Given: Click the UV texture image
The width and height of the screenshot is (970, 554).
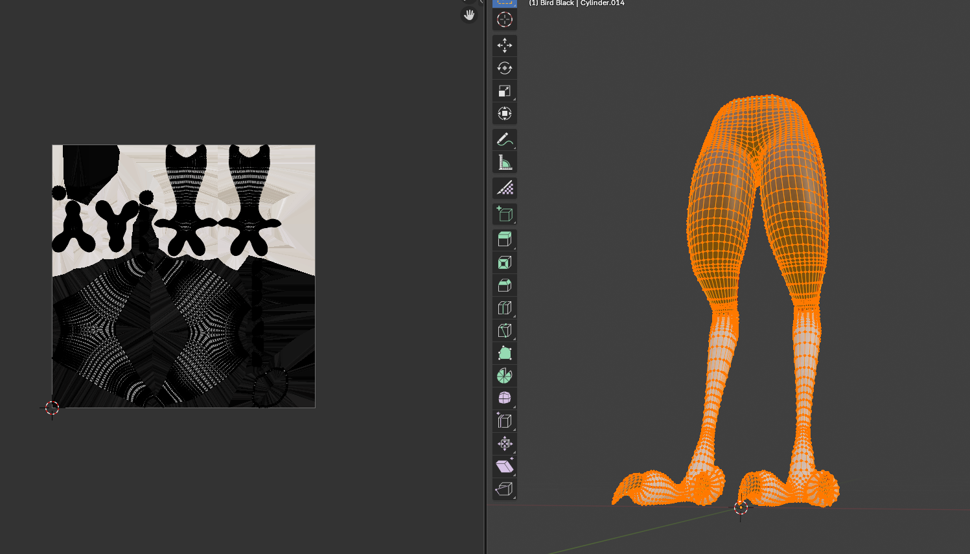Looking at the screenshot, I should tap(183, 276).
